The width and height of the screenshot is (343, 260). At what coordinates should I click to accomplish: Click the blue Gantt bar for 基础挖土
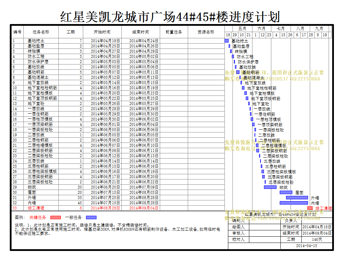tap(227, 41)
